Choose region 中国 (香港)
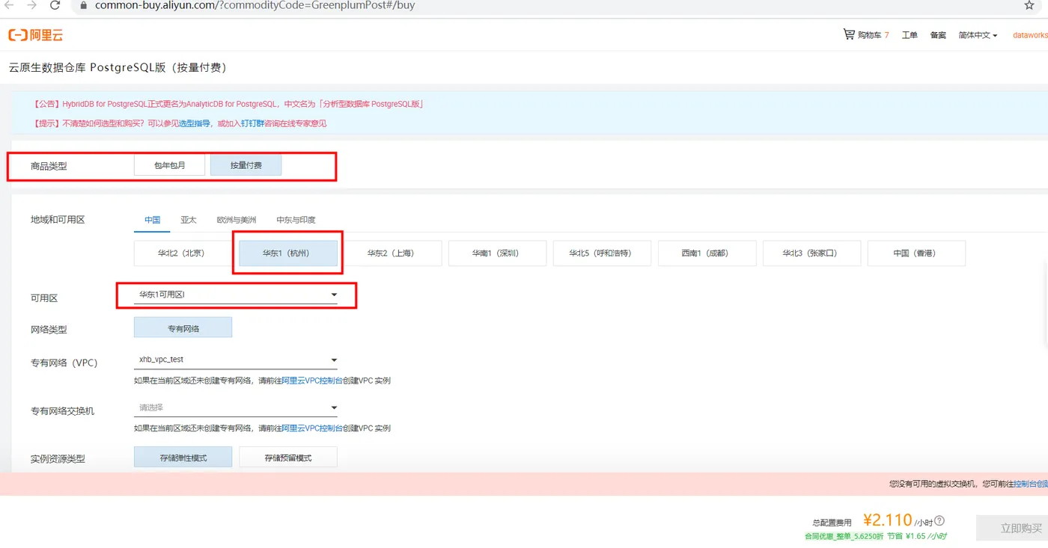 point(916,253)
